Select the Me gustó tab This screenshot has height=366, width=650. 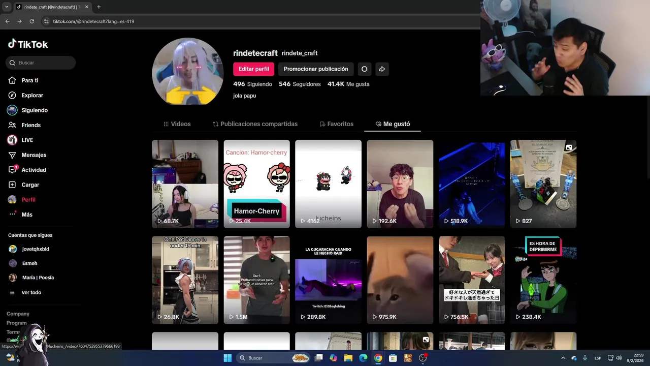tap(393, 124)
